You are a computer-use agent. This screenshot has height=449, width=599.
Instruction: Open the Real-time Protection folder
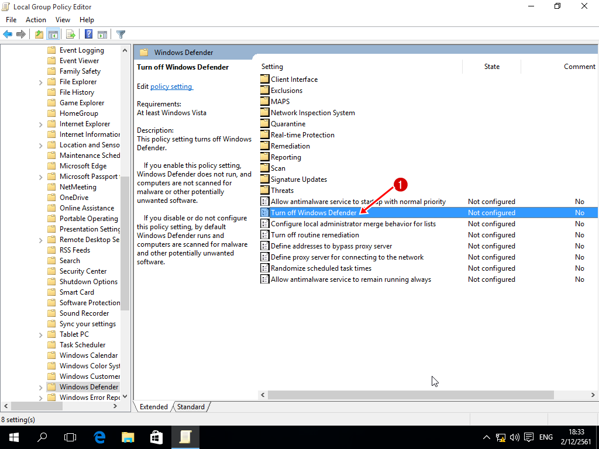302,135
